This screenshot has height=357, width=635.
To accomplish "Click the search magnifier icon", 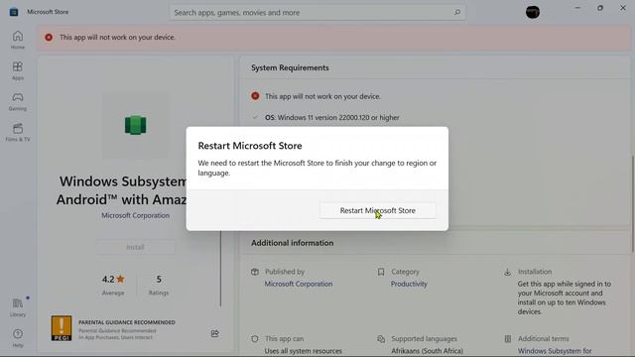I will (457, 12).
